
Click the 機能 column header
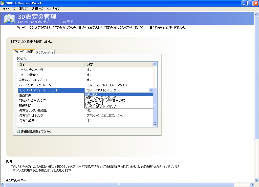pos(51,64)
